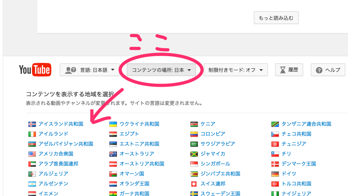Click the Turkey flag icon
This screenshot has height=196, width=348.
(275, 184)
